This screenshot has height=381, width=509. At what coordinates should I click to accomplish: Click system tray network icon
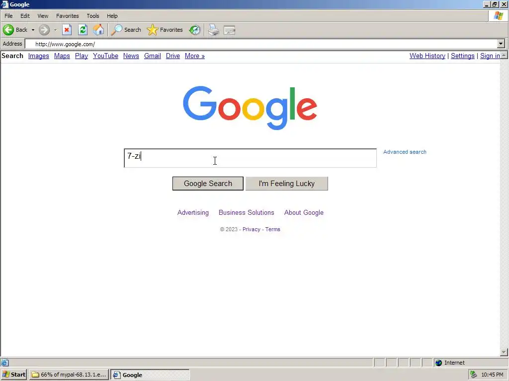click(473, 375)
